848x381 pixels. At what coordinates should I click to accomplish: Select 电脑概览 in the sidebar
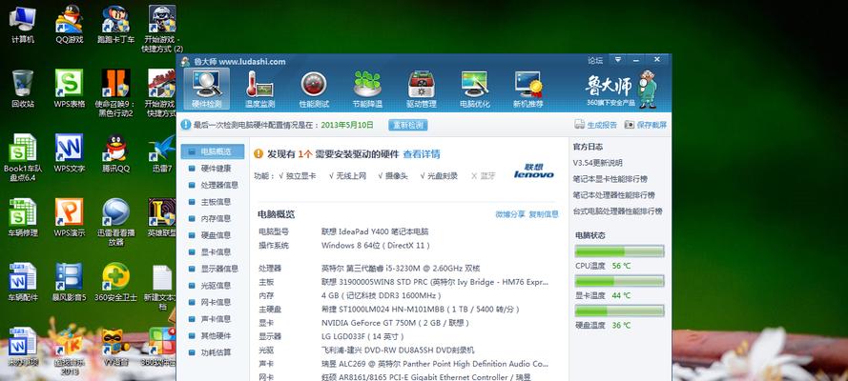212,151
